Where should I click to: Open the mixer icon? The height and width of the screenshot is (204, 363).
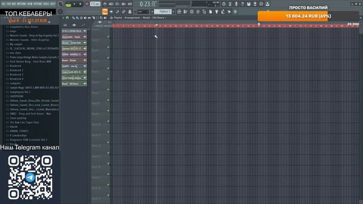(198, 11)
